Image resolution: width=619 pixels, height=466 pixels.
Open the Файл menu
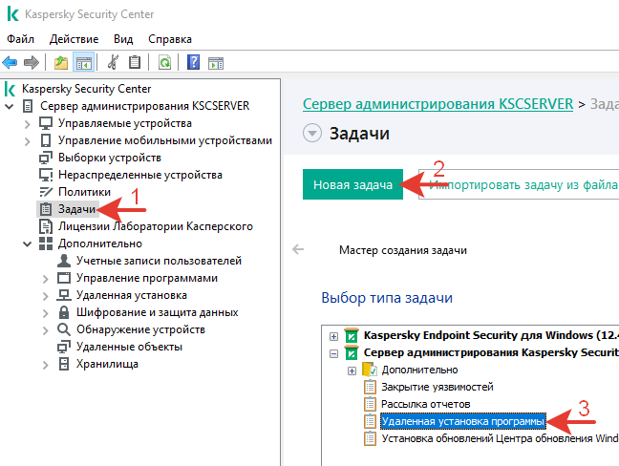coord(20,39)
